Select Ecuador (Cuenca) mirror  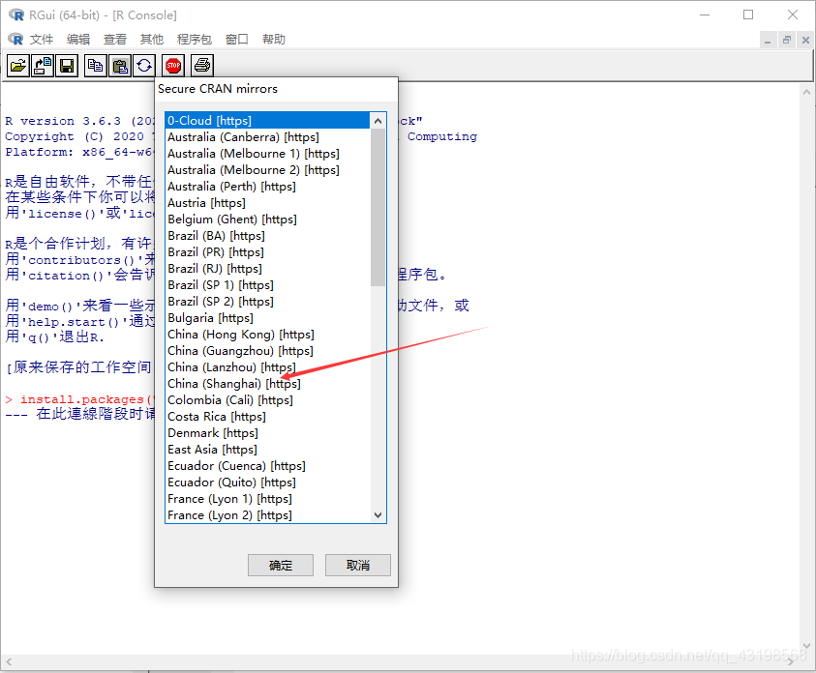(x=267, y=466)
